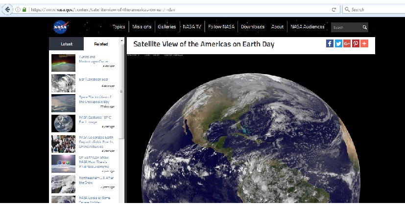Image resolution: width=405 pixels, height=204 pixels.
Task: Open NASA Celebrates Earth Day article link
Action: 96,142
